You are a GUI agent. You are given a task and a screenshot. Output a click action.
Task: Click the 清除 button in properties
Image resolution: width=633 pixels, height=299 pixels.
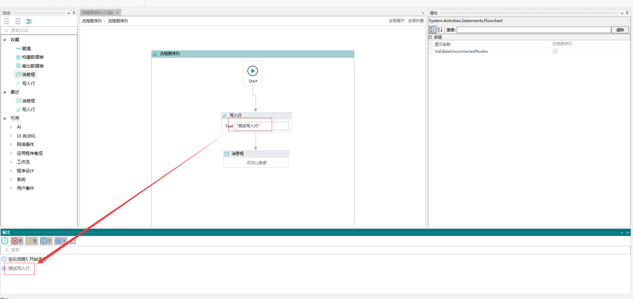pyautogui.click(x=620, y=30)
